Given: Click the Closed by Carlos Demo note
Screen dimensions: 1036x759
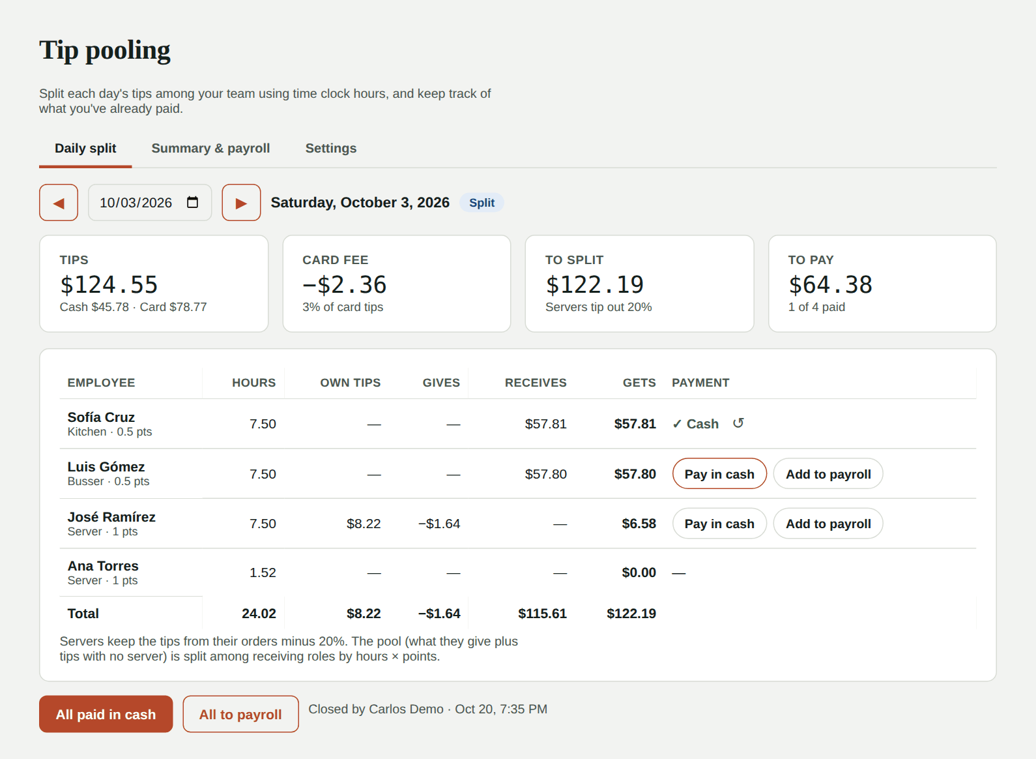Looking at the screenshot, I should pos(427,709).
